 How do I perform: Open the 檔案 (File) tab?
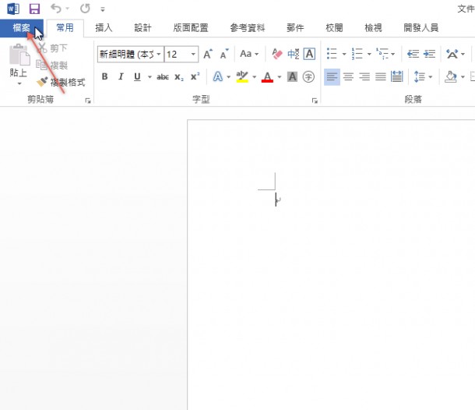tap(22, 28)
